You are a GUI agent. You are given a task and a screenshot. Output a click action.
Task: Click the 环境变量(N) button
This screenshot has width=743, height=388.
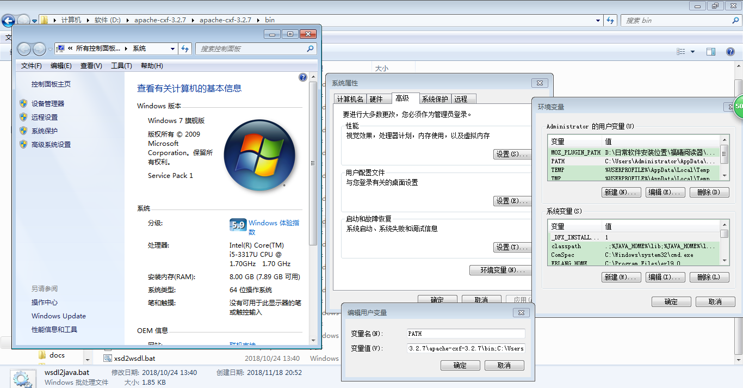500,270
